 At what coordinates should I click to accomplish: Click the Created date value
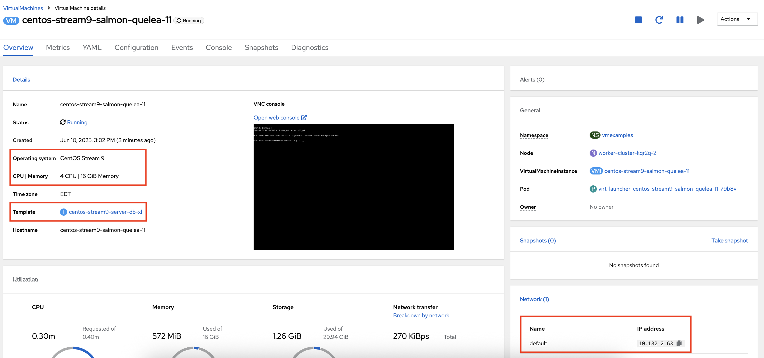[108, 140]
